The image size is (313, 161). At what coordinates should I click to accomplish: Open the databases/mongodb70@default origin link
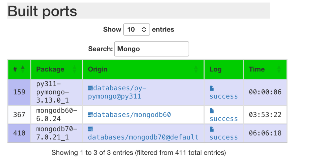click(143, 137)
